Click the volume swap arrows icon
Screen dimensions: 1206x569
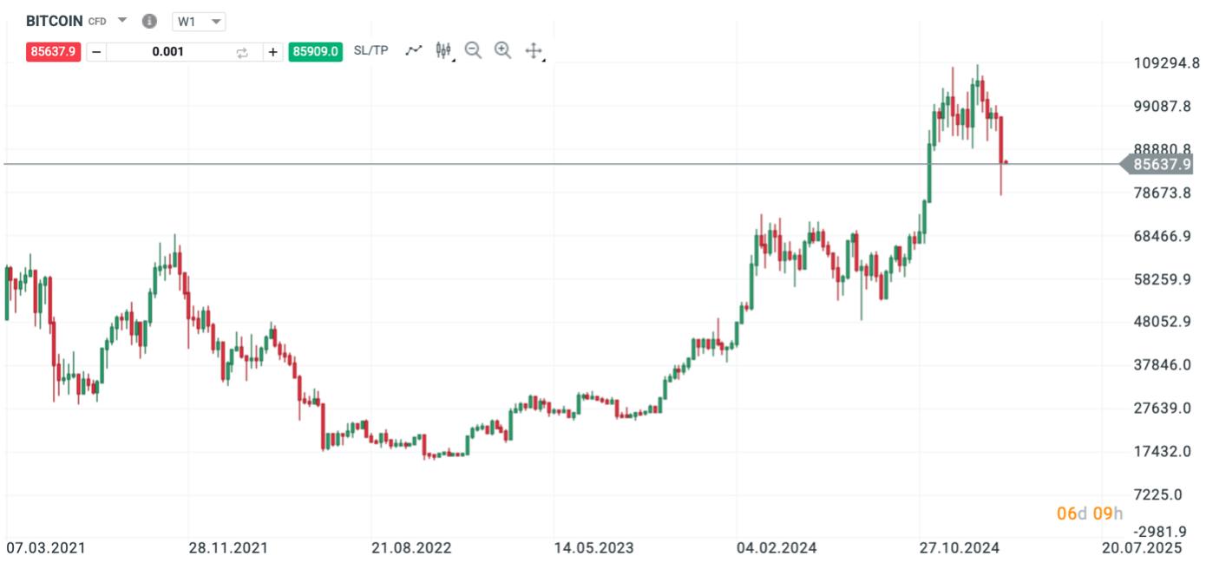(x=242, y=52)
